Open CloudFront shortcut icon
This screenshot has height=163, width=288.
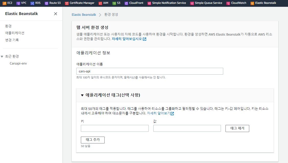click(126, 3)
